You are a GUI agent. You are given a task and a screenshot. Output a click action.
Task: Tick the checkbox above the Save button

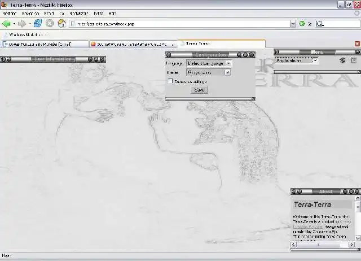(x=170, y=81)
